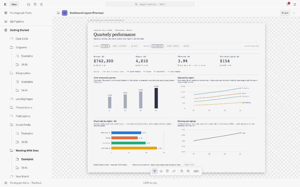The width and height of the screenshot is (300, 187).
Task: Click the second zoom magnifier icon
Action: click(188, 171)
